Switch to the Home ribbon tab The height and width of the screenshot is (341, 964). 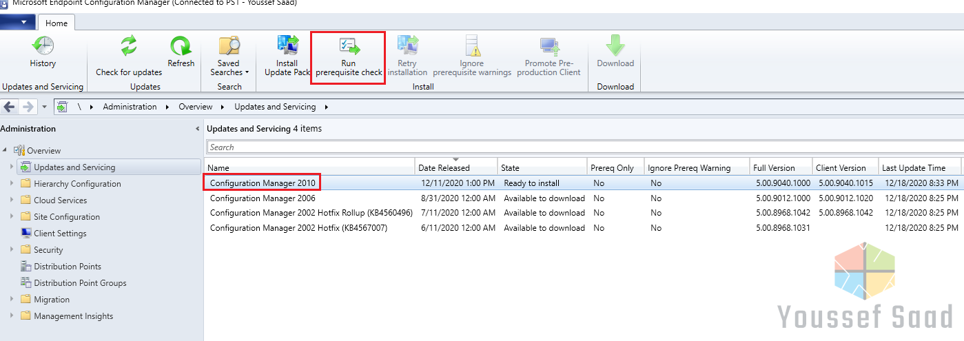57,23
